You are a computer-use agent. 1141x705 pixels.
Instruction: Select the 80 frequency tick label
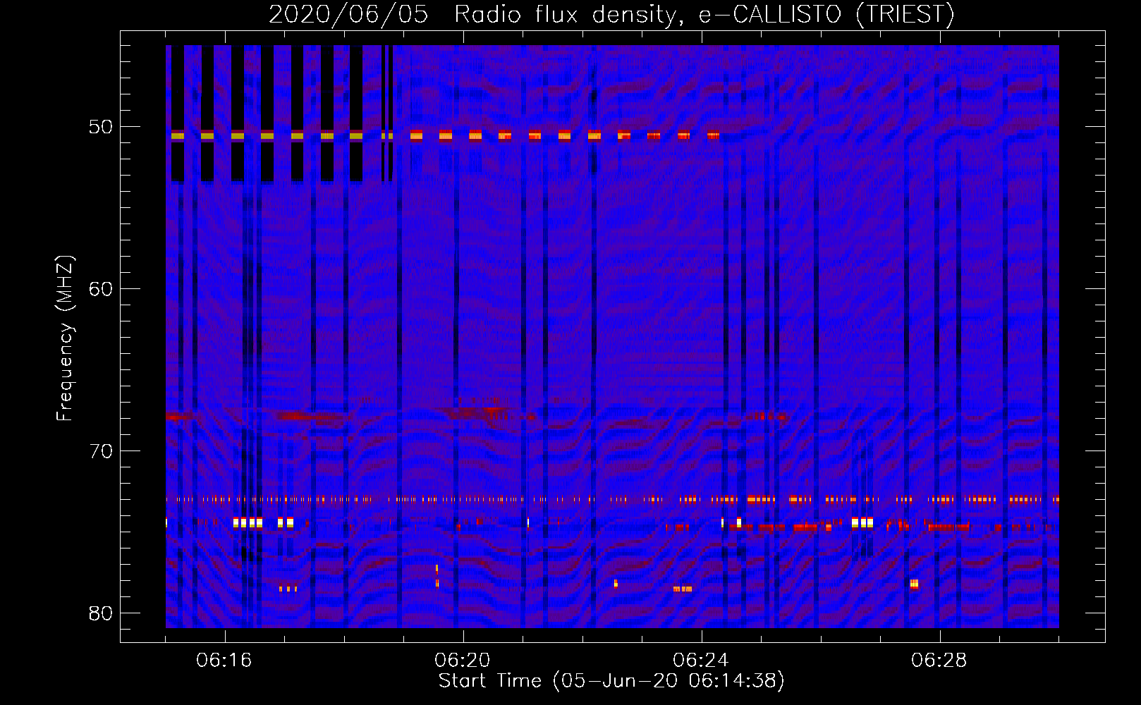[101, 613]
